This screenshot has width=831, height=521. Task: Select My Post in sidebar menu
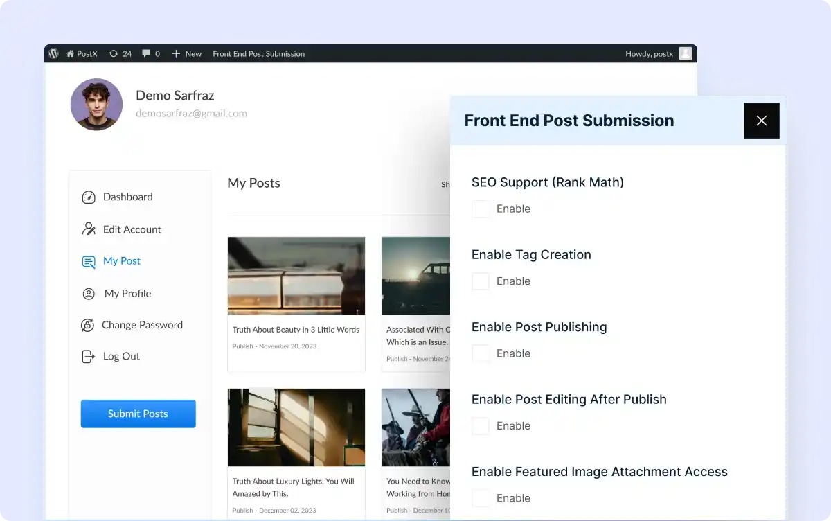click(121, 261)
